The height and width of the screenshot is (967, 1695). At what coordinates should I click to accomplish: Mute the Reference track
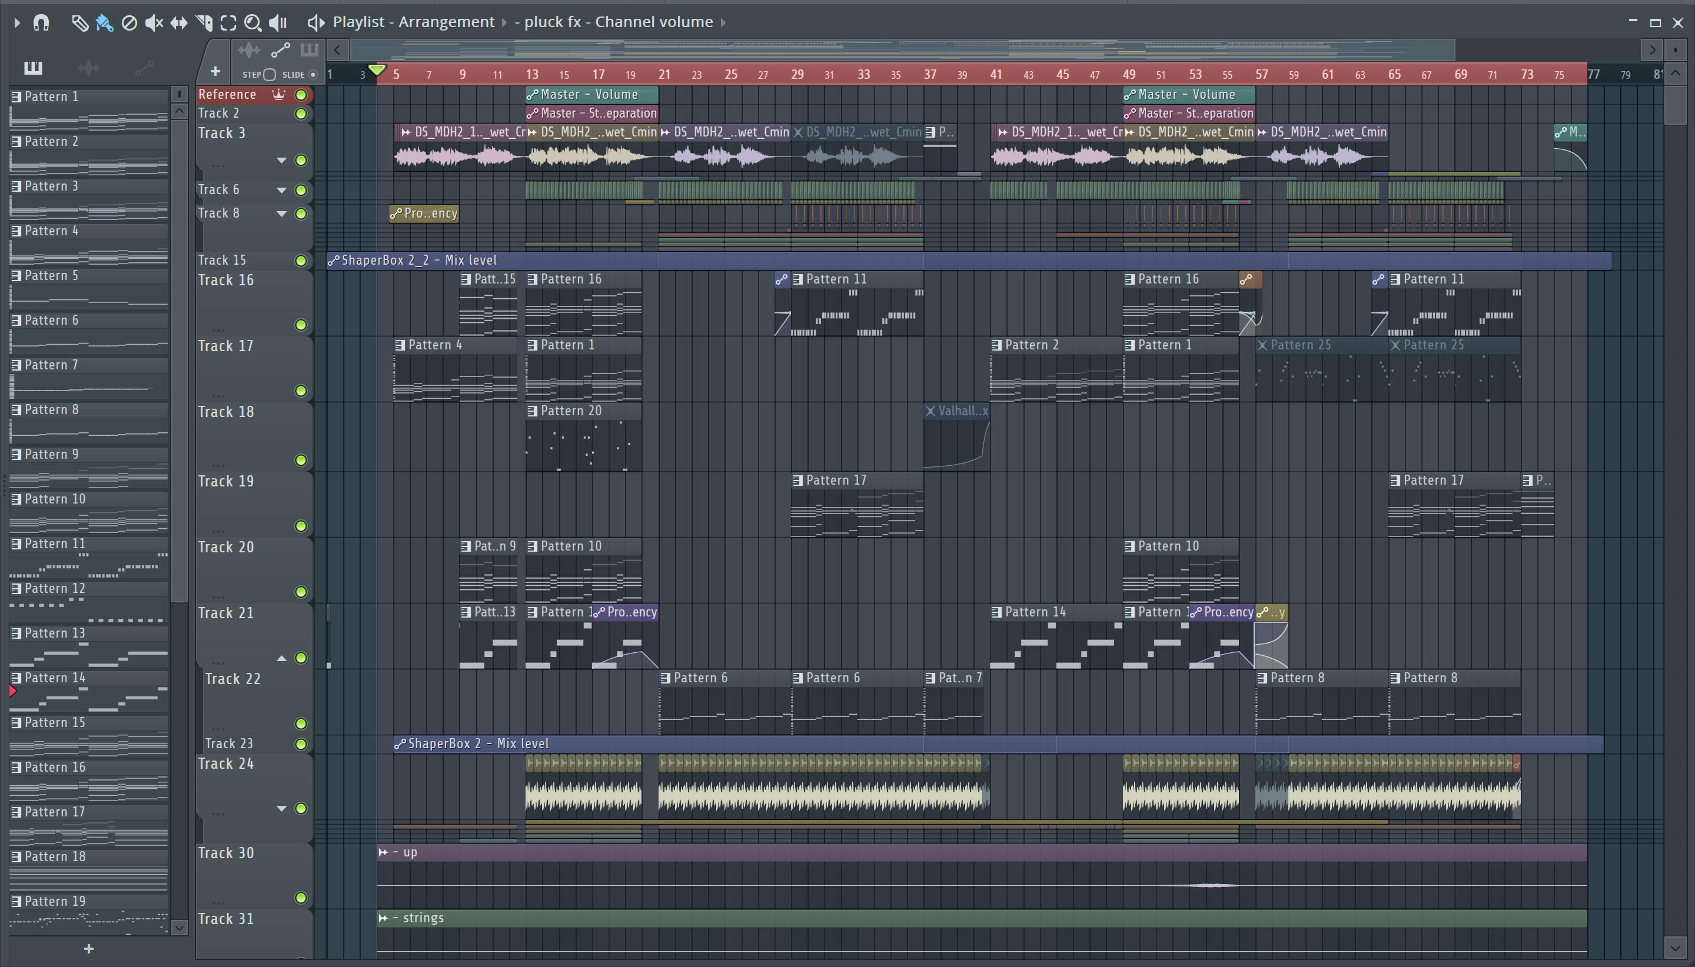301,95
